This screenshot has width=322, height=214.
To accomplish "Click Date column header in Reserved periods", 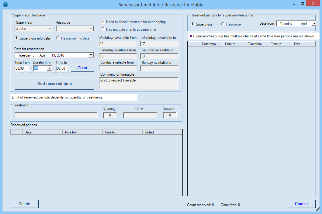I will (x=43, y=132).
